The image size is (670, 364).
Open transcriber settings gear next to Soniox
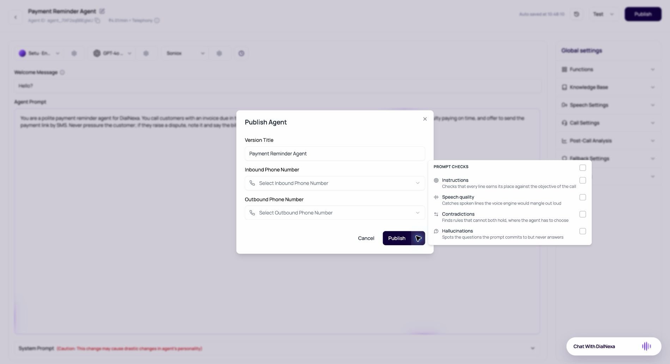point(219,53)
